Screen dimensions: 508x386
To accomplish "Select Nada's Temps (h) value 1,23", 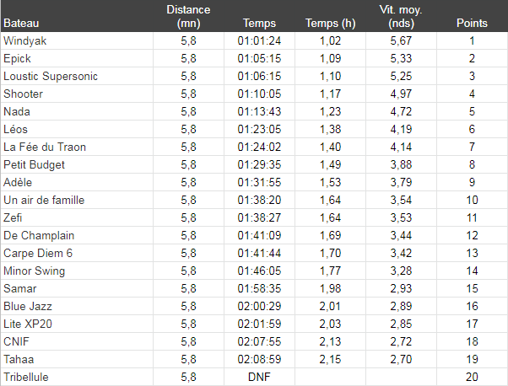I will 331,111.
